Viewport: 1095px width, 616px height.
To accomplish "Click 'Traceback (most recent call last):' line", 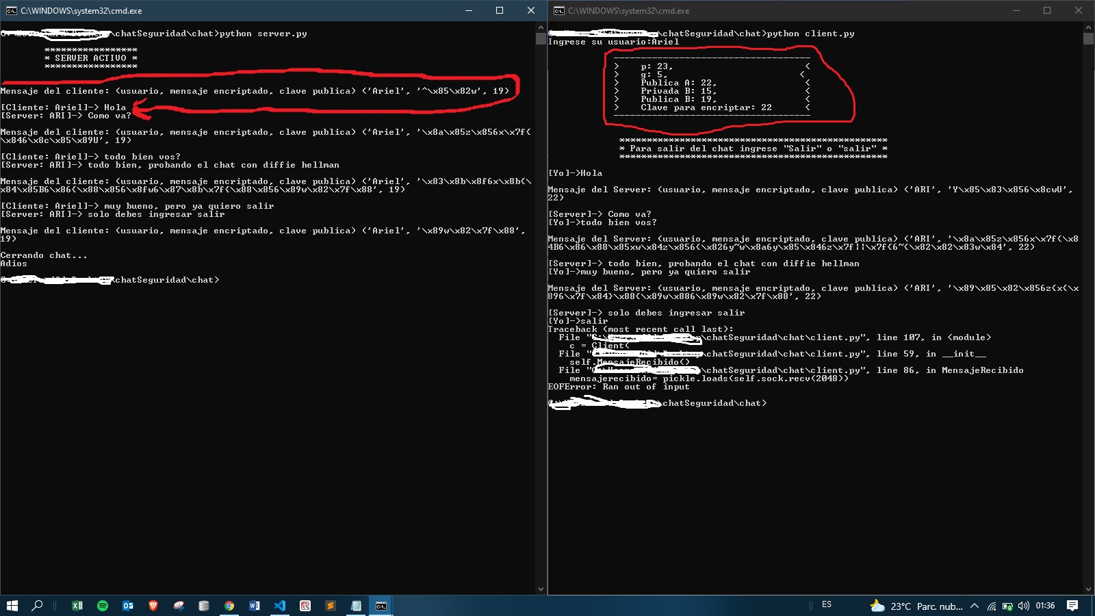I will 641,329.
